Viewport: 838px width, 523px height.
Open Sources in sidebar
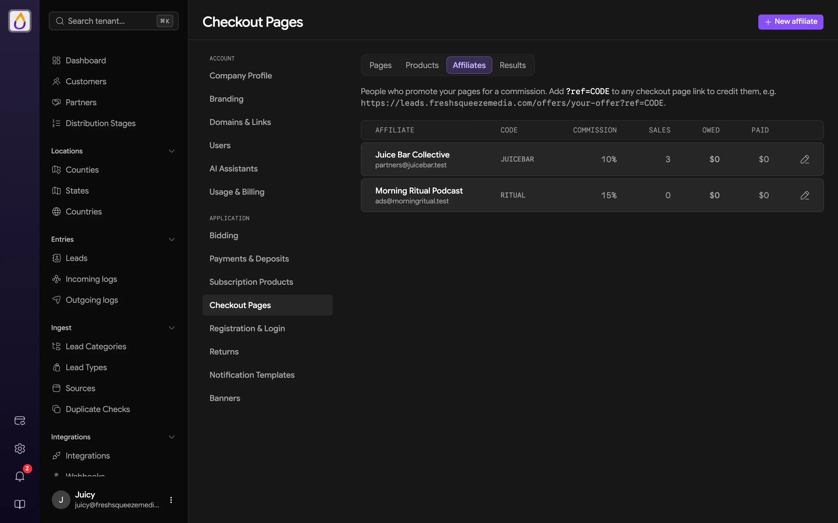point(80,388)
